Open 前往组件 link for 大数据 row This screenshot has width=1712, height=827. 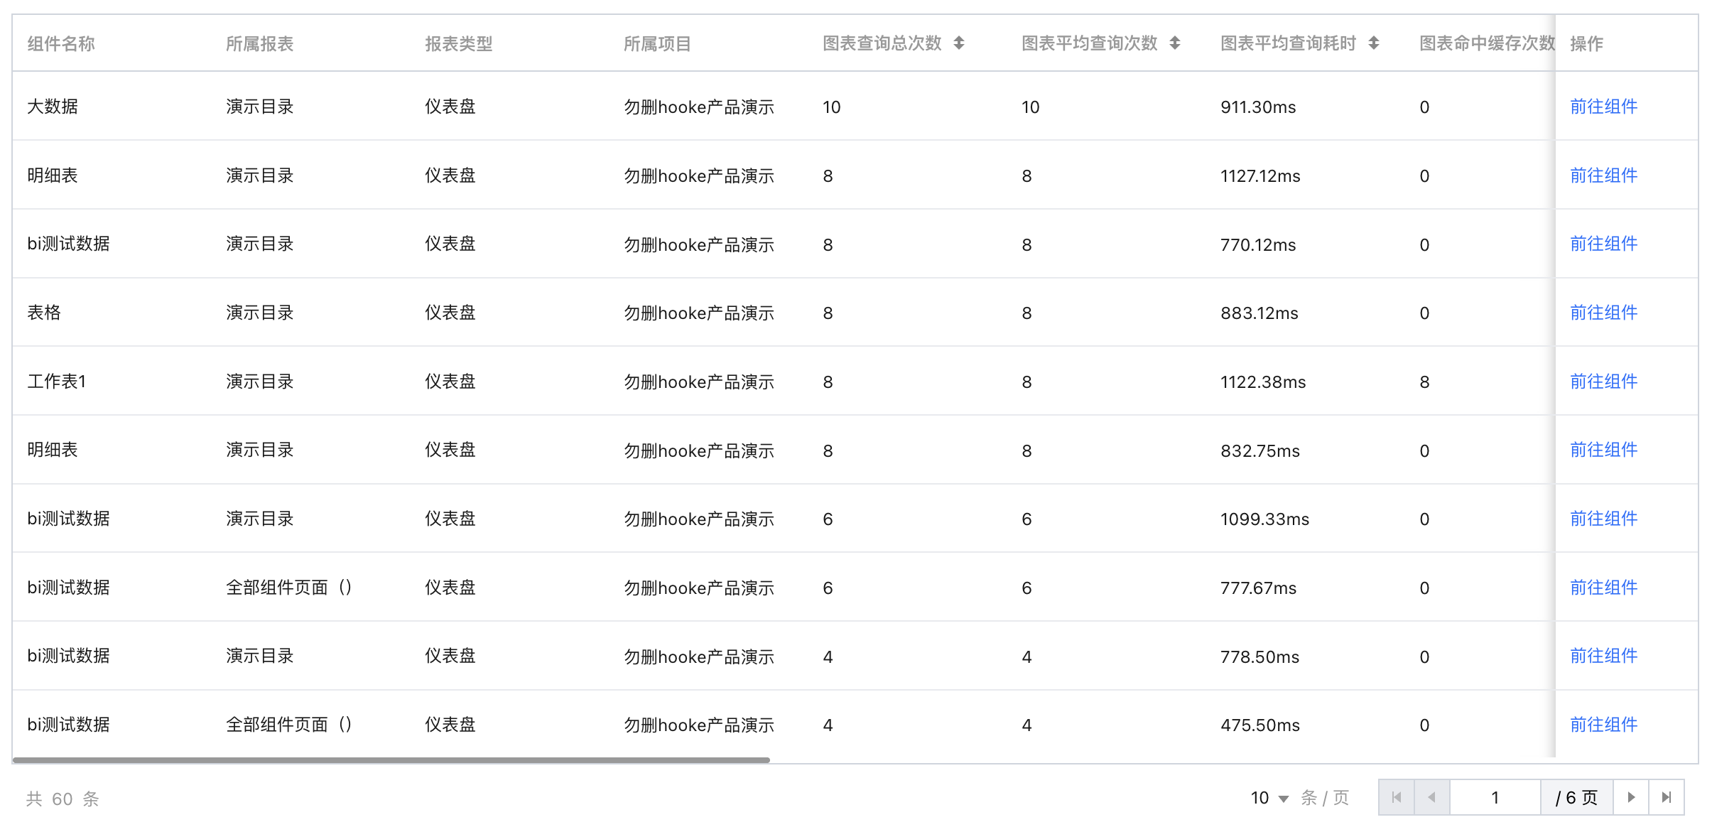pyautogui.click(x=1603, y=107)
